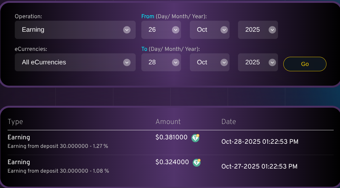This screenshot has width=340, height=188.
Task: Open the To month Oct dropdown
Action: [209, 62]
